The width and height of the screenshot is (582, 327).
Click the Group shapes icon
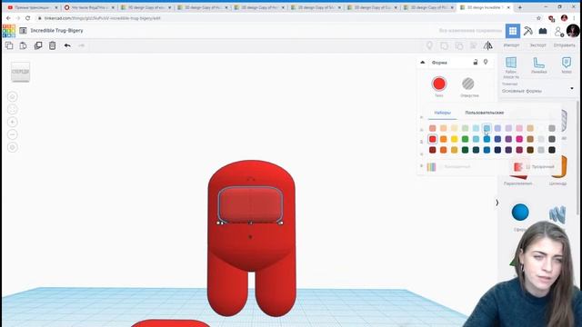coord(445,45)
